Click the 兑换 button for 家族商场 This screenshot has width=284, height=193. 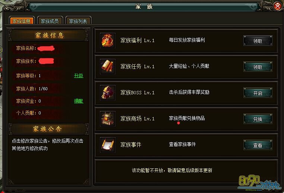pyautogui.click(x=258, y=119)
